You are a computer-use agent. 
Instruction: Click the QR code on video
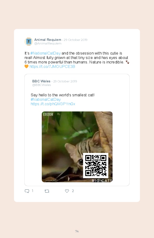point(96,165)
